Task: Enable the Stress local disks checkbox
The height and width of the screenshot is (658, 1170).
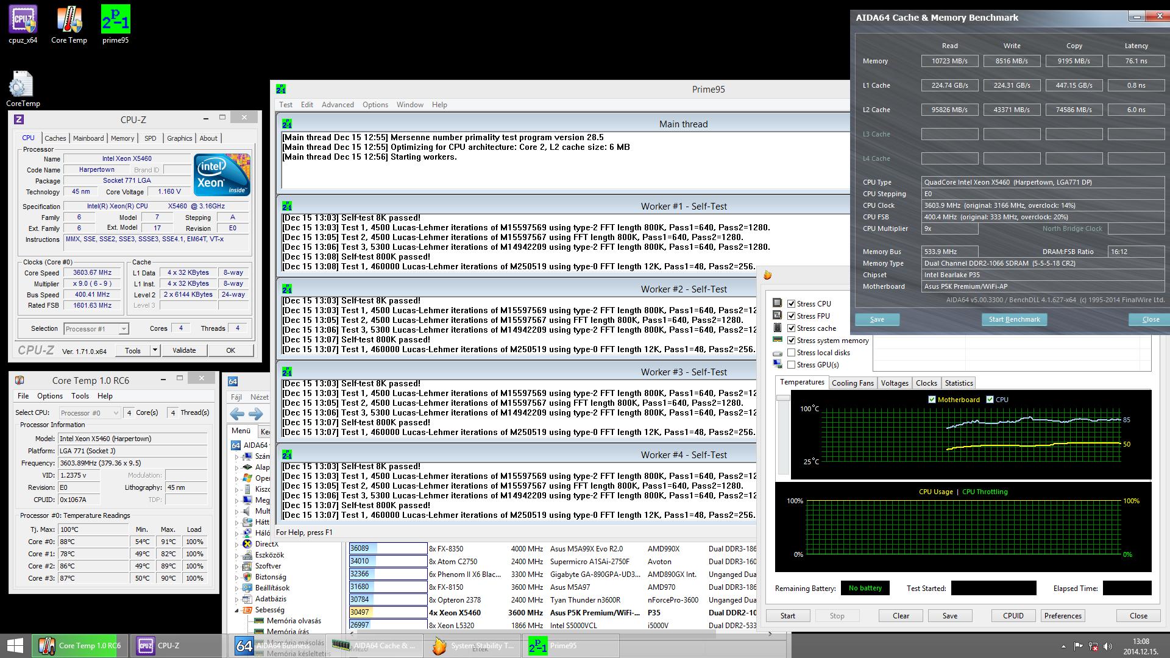Action: (791, 352)
